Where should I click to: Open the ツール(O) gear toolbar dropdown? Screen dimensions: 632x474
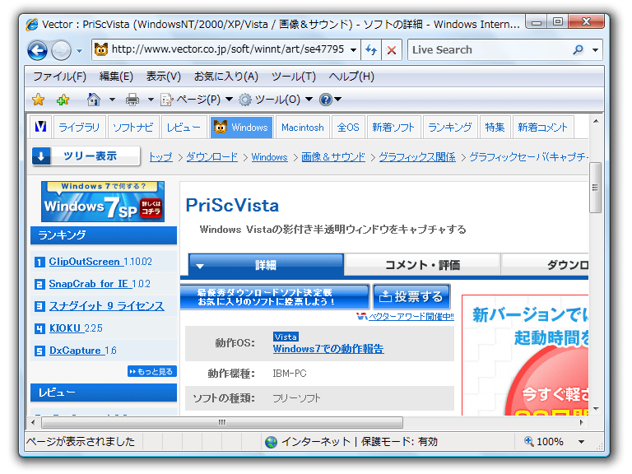click(276, 99)
